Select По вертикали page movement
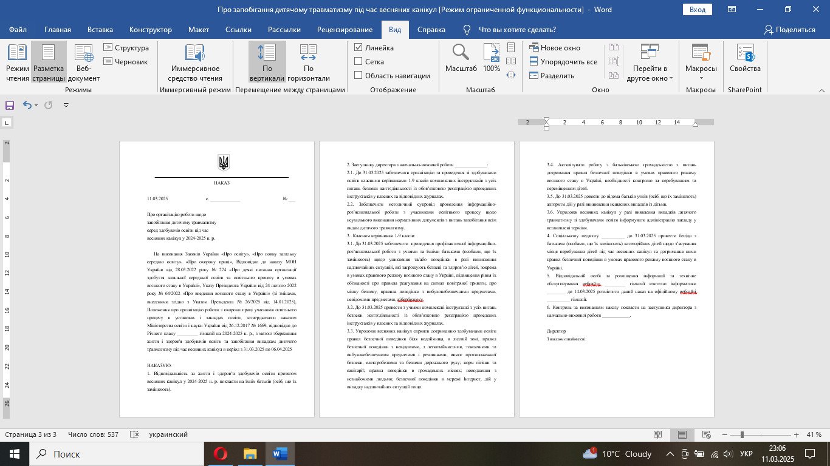This screenshot has height=466, width=830. (267, 62)
